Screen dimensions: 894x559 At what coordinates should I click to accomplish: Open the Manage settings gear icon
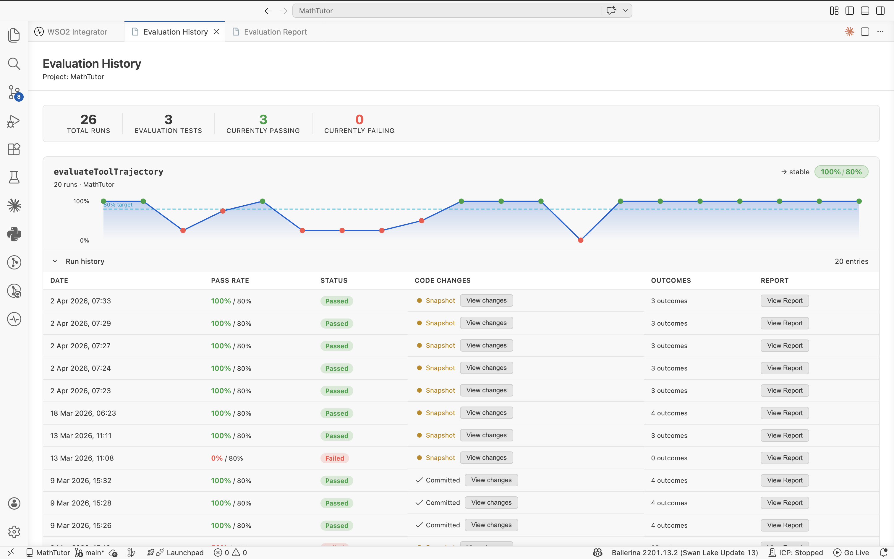(x=14, y=532)
